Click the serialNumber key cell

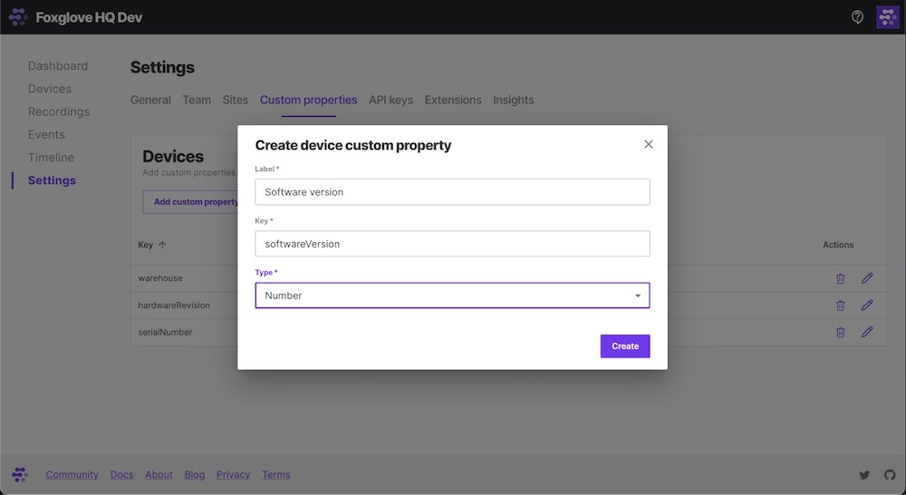(x=165, y=333)
